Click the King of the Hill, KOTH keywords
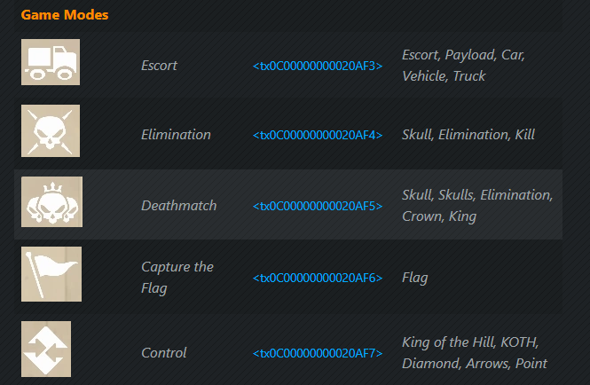Viewport: 590px width, 385px height. pyautogui.click(x=470, y=342)
